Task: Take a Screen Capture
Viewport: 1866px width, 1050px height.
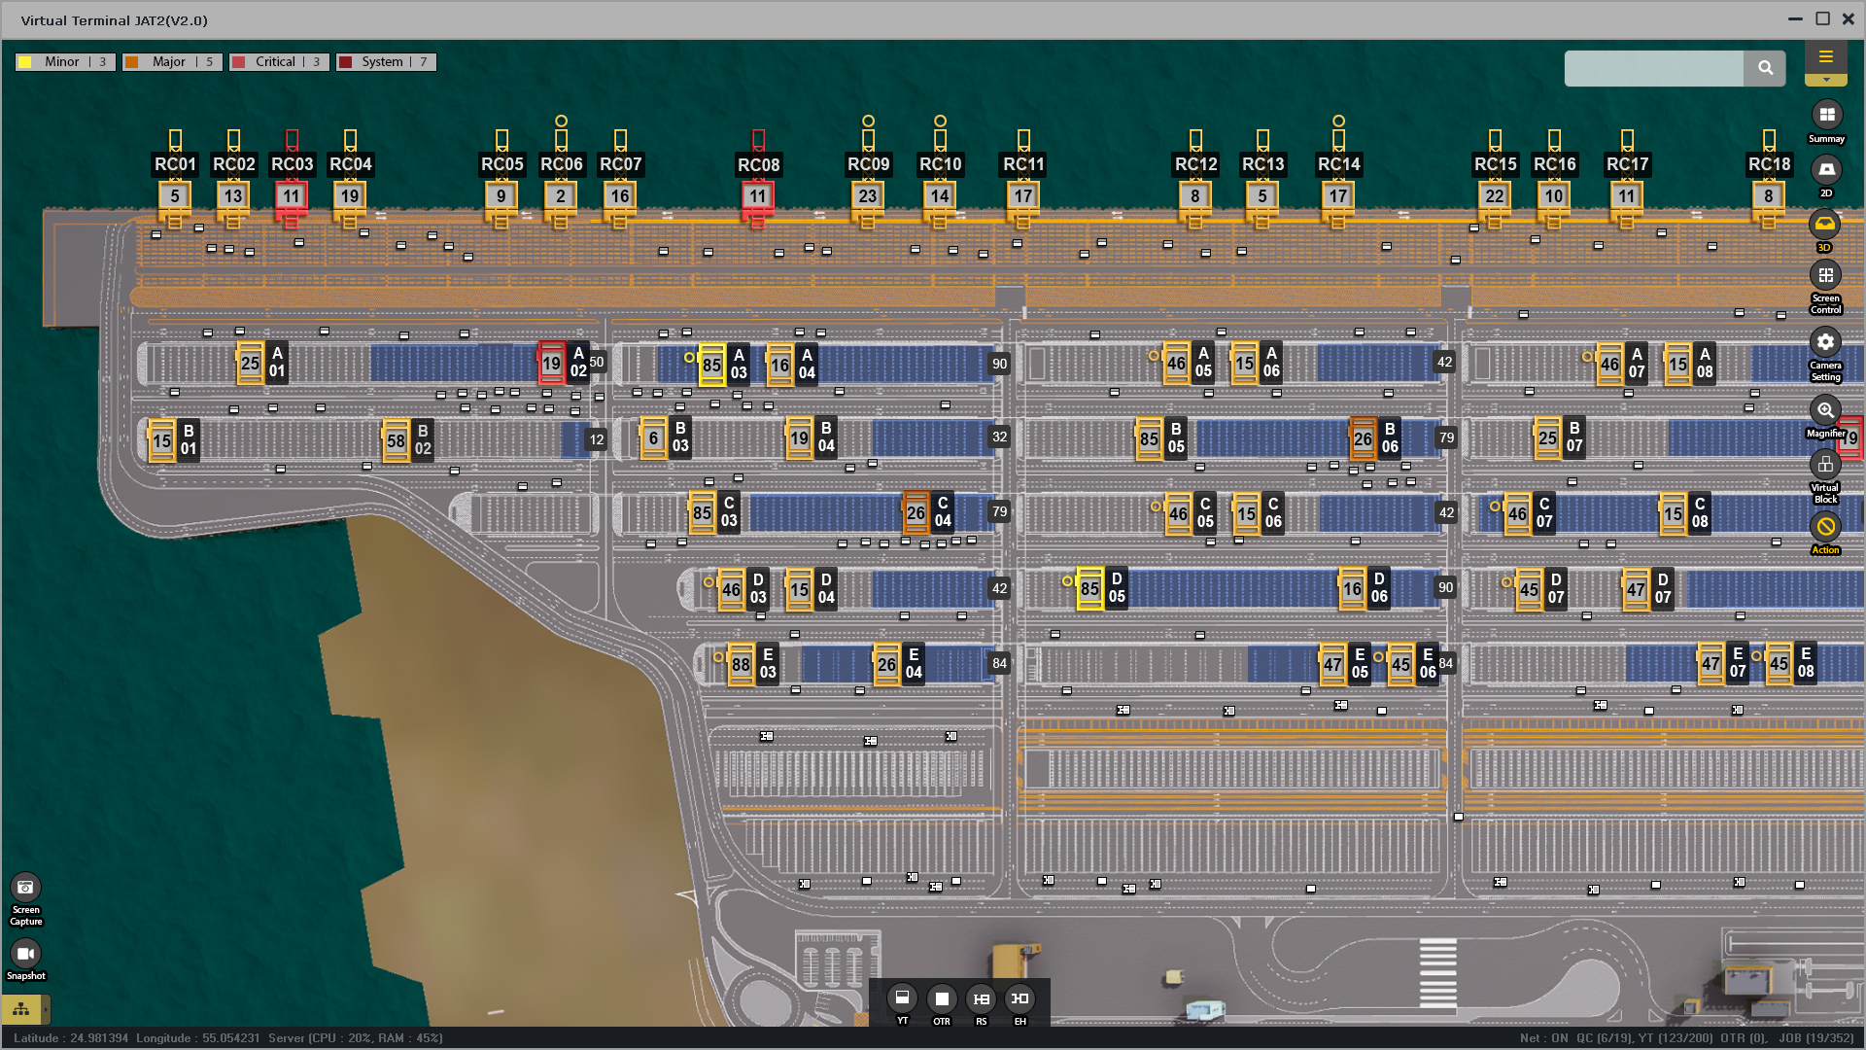Action: point(25,888)
